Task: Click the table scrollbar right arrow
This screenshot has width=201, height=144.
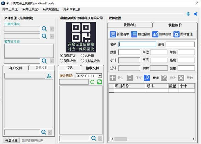Action: (193, 139)
